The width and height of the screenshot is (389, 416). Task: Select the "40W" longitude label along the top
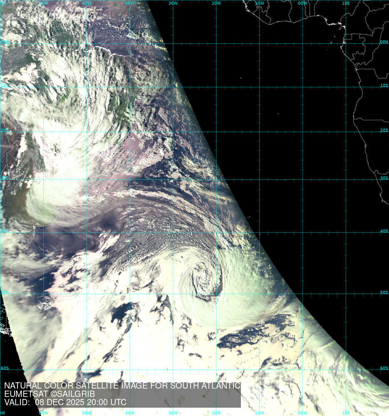130,3
